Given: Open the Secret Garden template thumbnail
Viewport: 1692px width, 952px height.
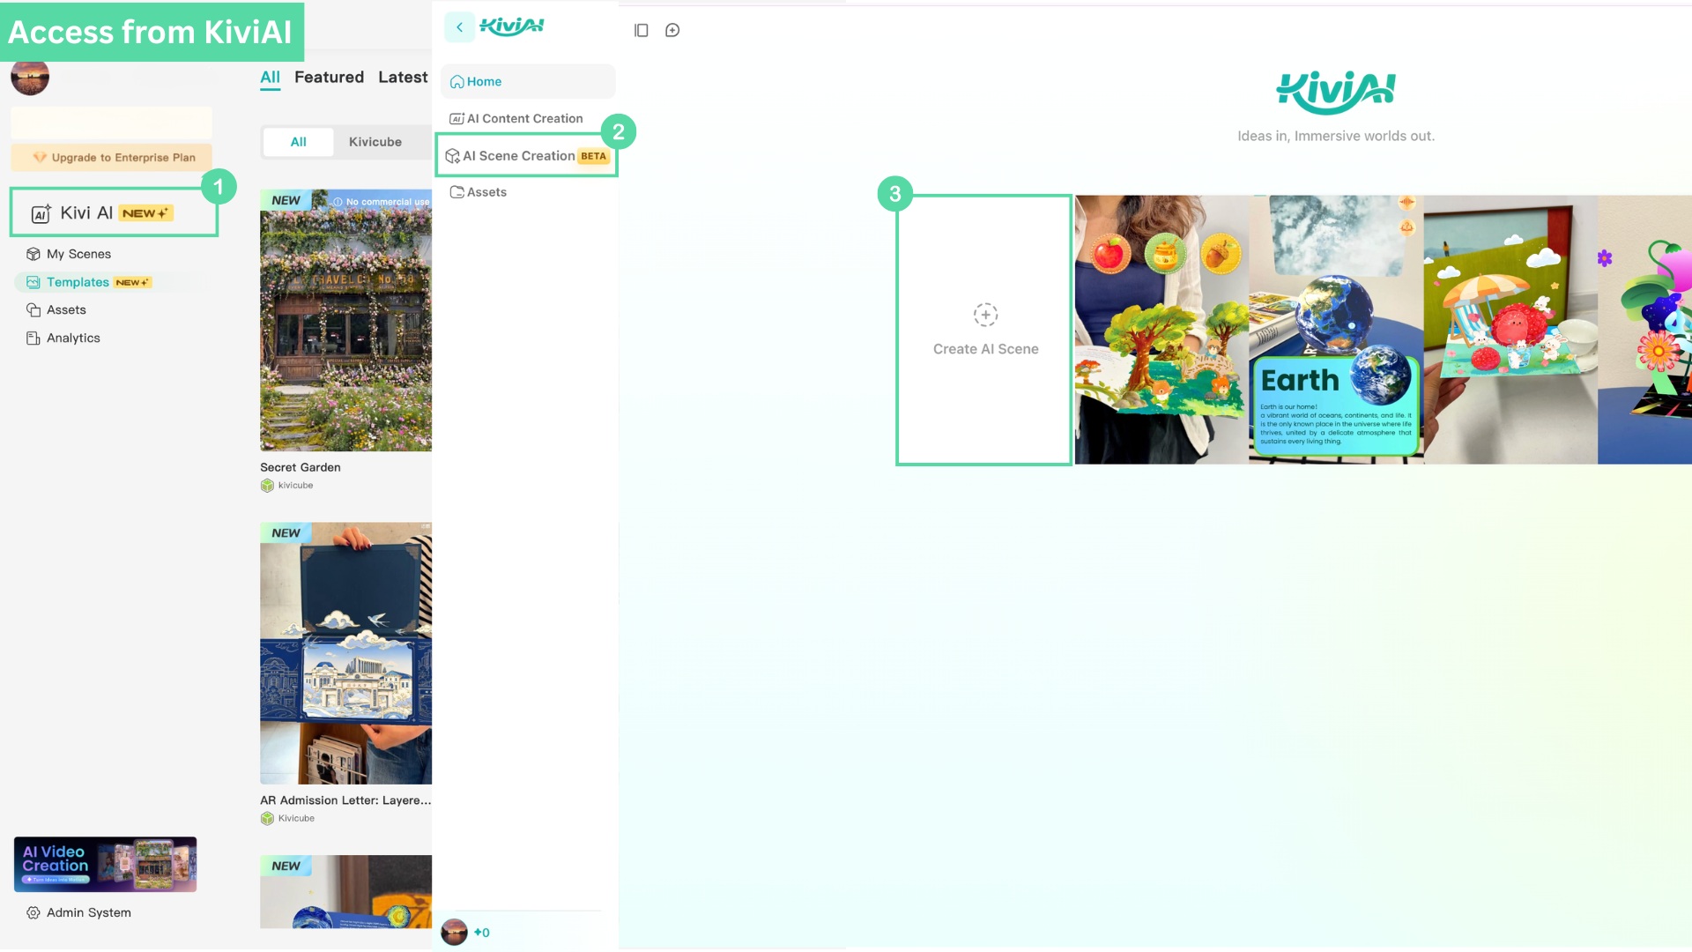Looking at the screenshot, I should [345, 320].
